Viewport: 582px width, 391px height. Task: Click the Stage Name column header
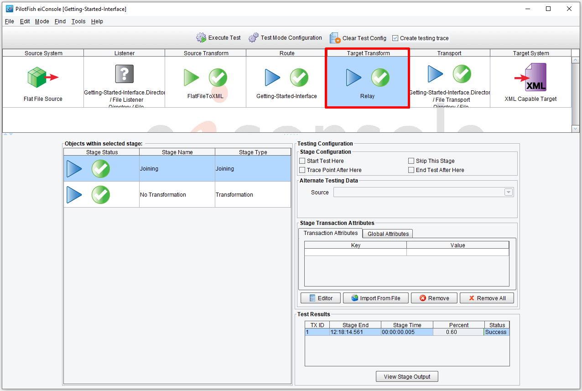tap(177, 152)
